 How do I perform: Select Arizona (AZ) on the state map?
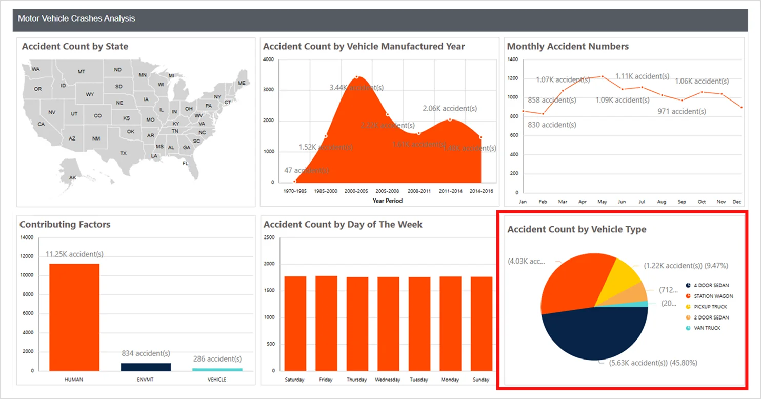point(72,138)
